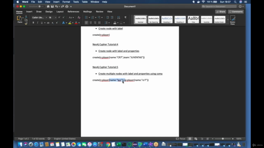The image size is (264, 148).
Task: Increase paragraph indent
Action: (112, 17)
